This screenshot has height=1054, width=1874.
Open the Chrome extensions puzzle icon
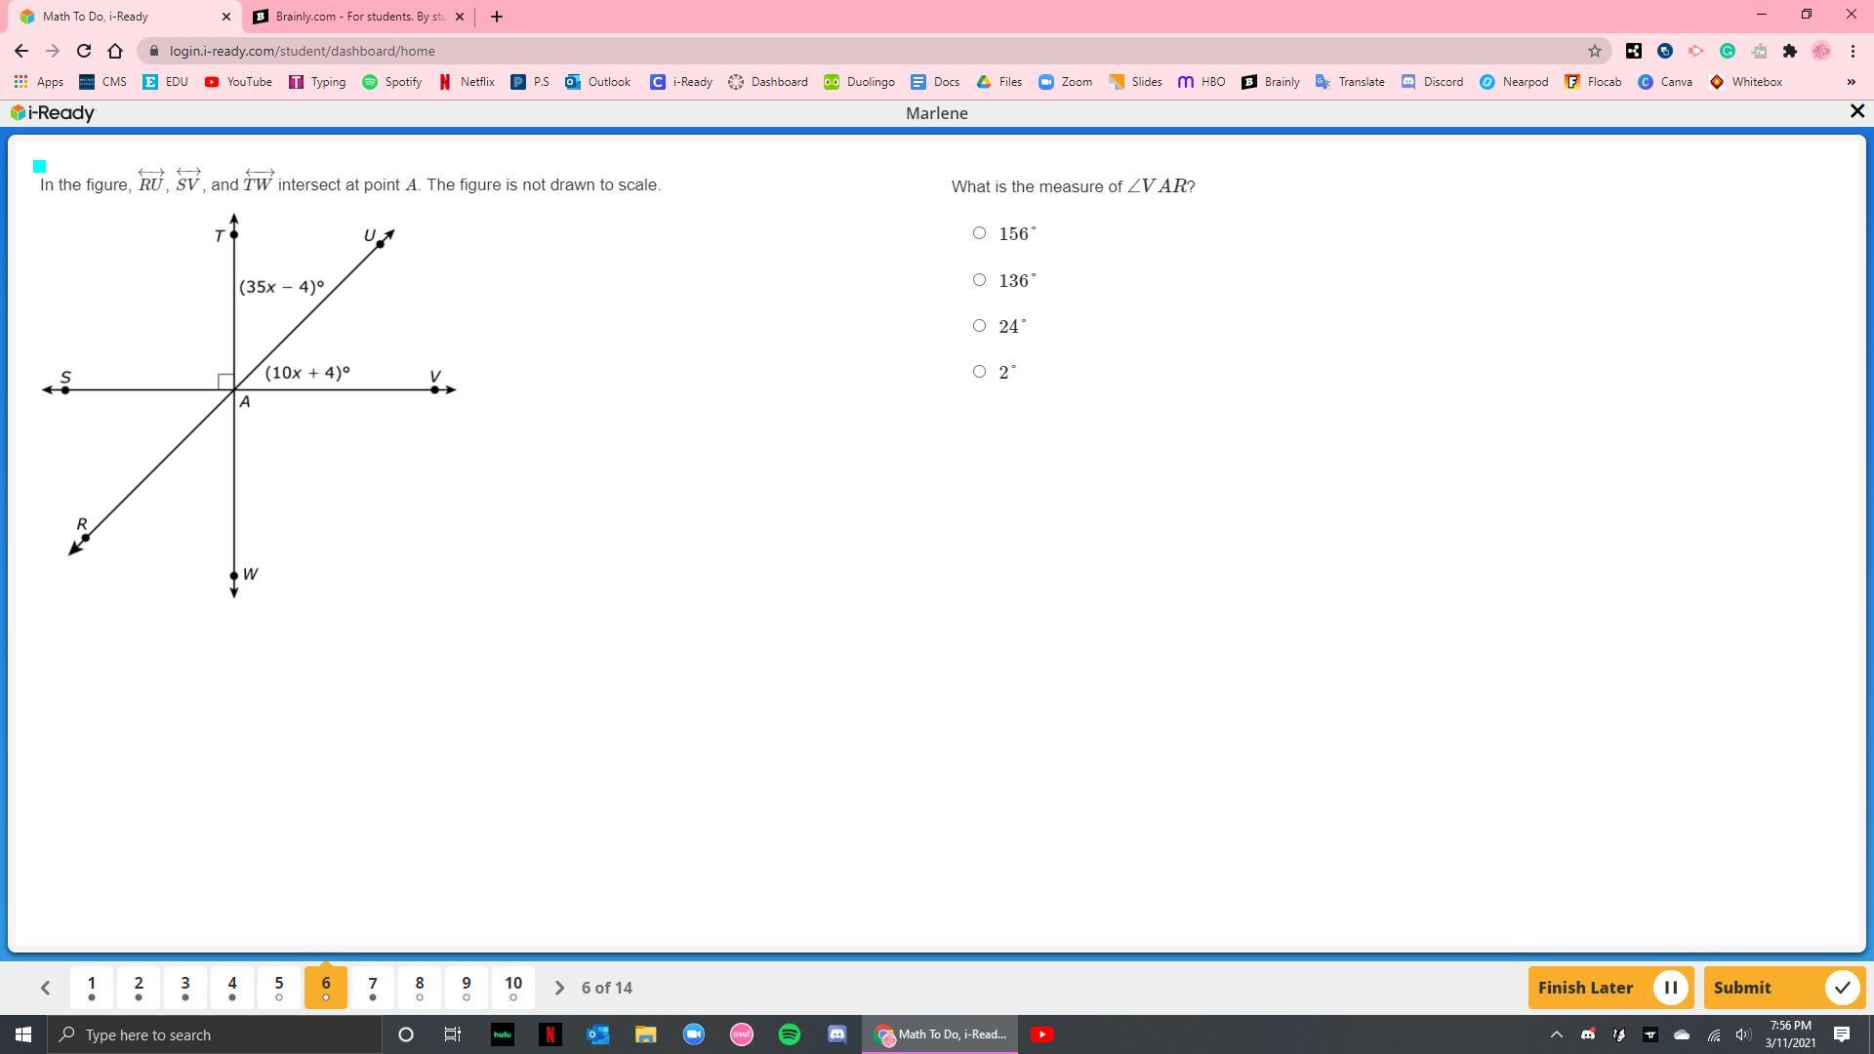click(1789, 51)
